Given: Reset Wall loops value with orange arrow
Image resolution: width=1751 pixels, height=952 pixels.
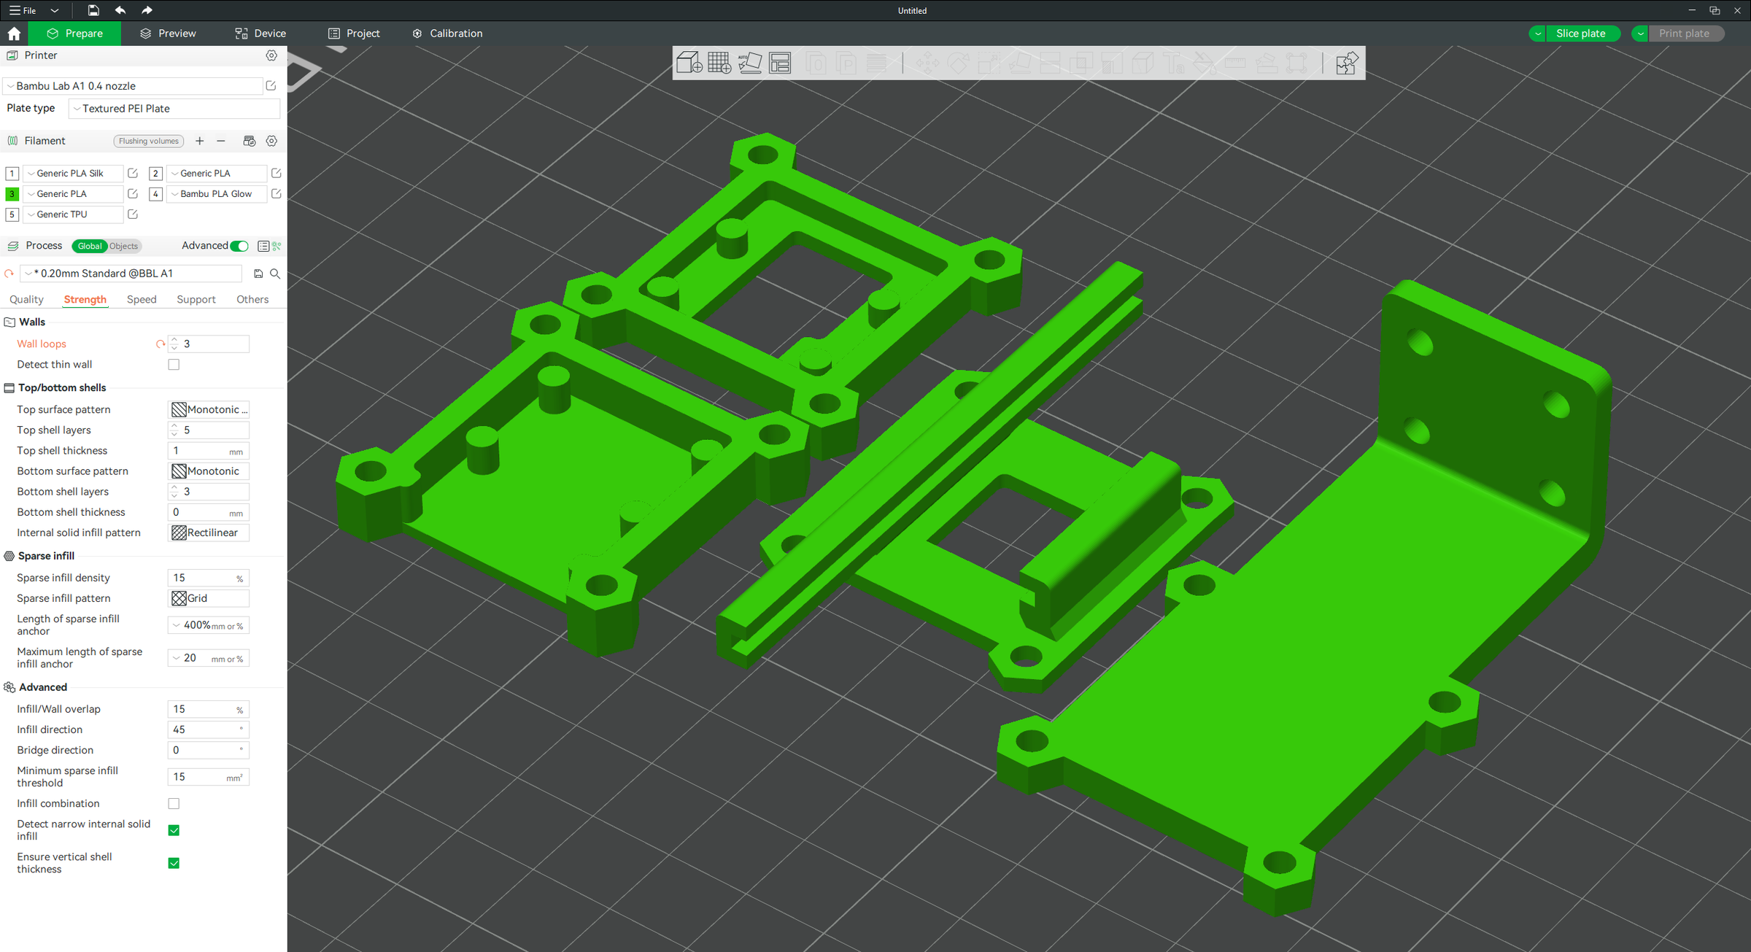Looking at the screenshot, I should pyautogui.click(x=161, y=344).
